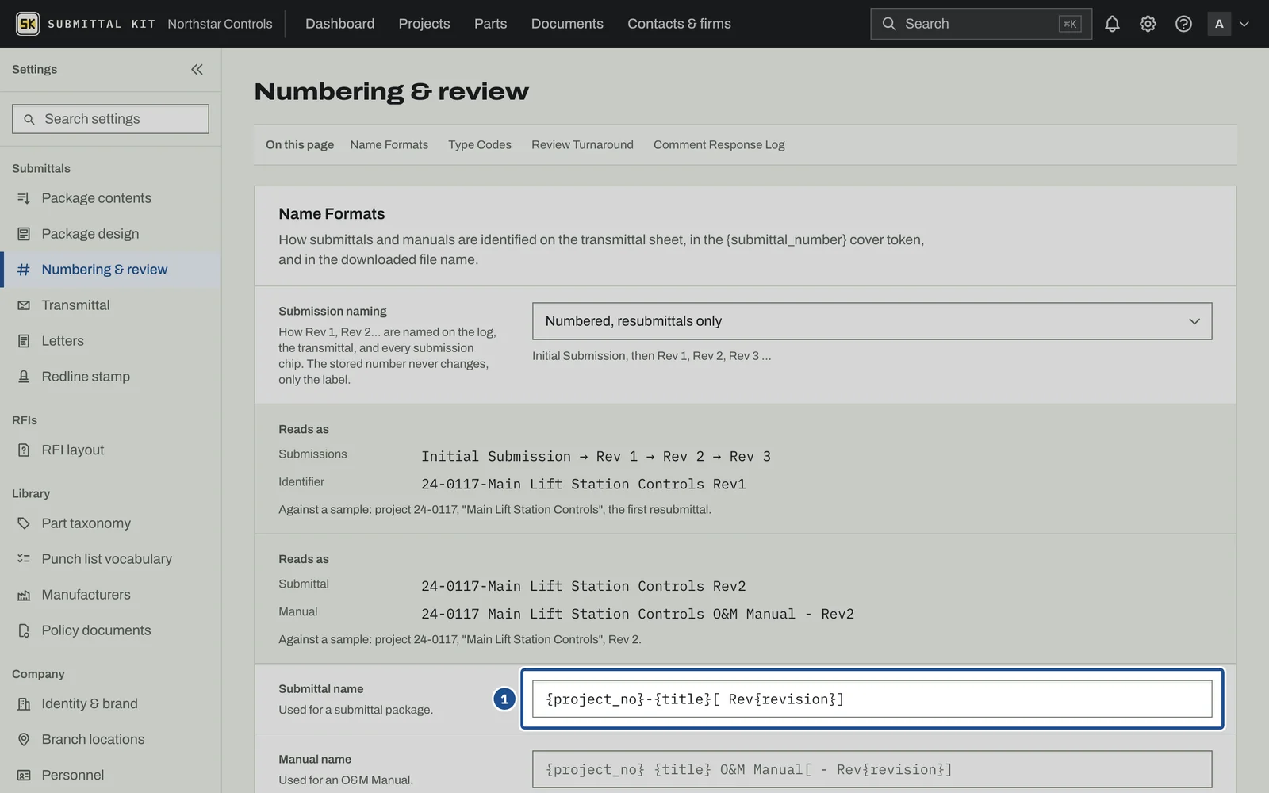Open the Submission naming dropdown
Image resolution: width=1269 pixels, height=793 pixels.
872,321
